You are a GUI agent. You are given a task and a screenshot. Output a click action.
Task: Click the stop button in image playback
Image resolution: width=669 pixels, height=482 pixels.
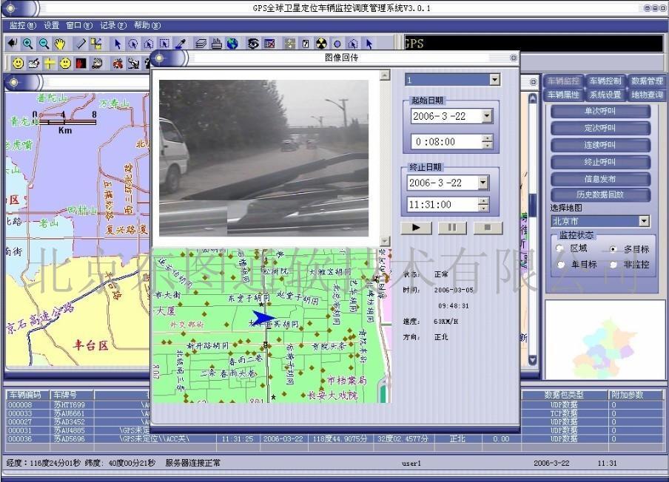click(488, 228)
